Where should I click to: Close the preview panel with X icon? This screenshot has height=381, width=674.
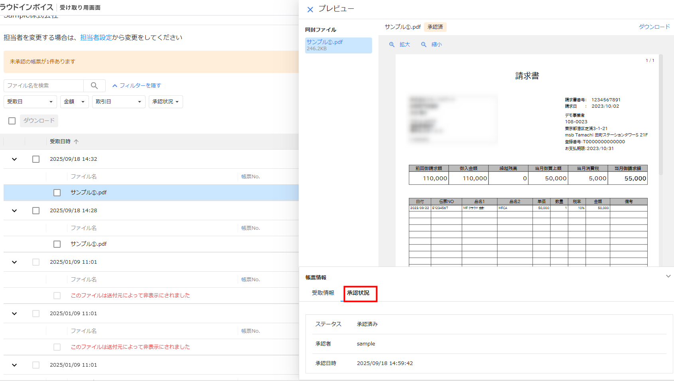310,10
